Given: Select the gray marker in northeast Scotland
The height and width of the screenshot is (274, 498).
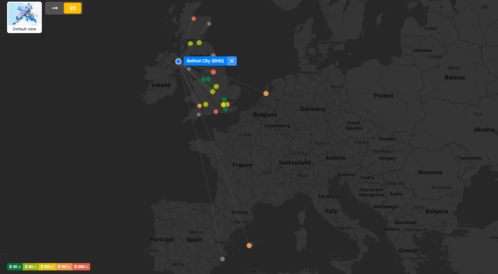Looking at the screenshot, I should coord(209,23).
